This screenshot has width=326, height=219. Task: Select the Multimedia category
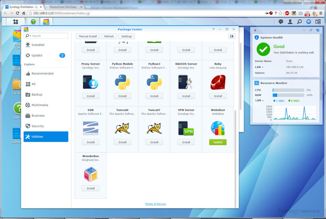coord(46,105)
